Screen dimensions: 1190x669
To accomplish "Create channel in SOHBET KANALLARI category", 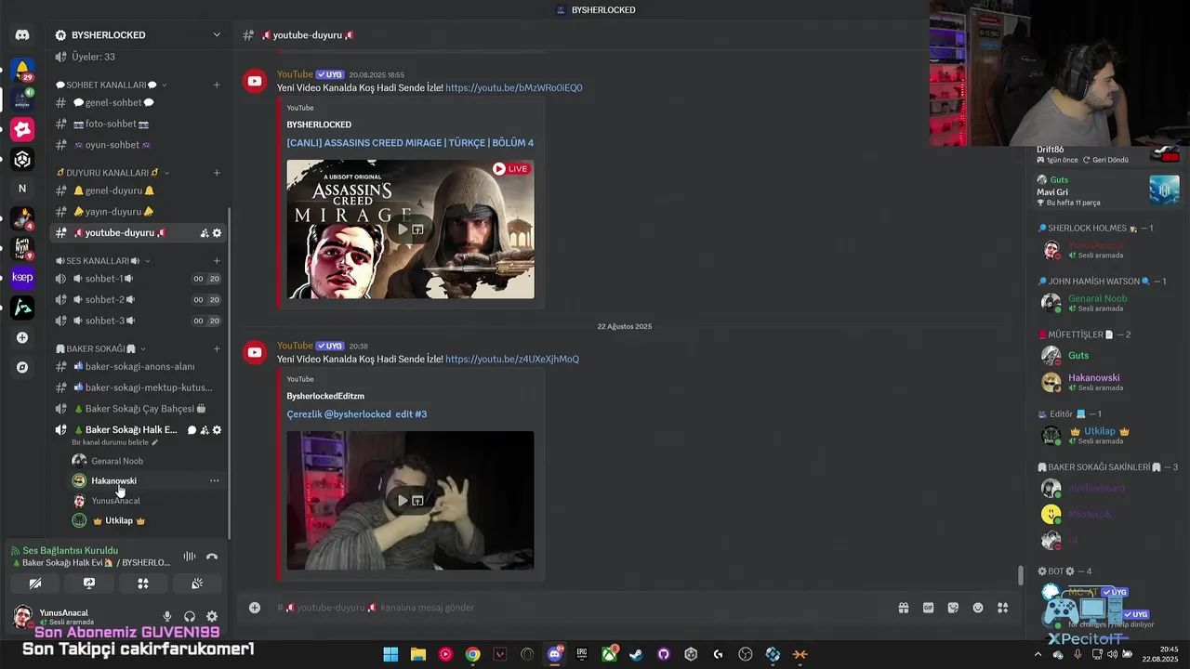I will (x=217, y=85).
